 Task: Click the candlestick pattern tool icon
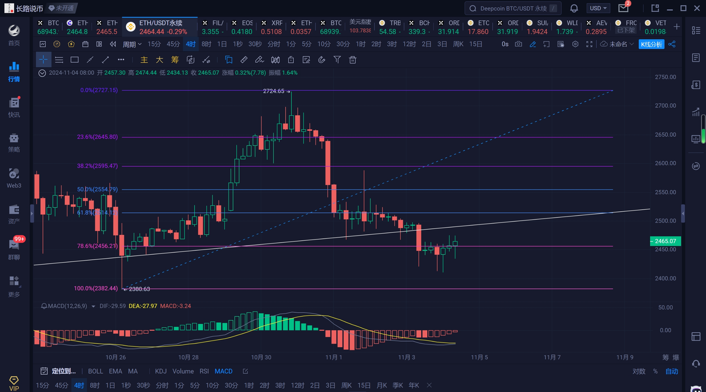(276, 60)
